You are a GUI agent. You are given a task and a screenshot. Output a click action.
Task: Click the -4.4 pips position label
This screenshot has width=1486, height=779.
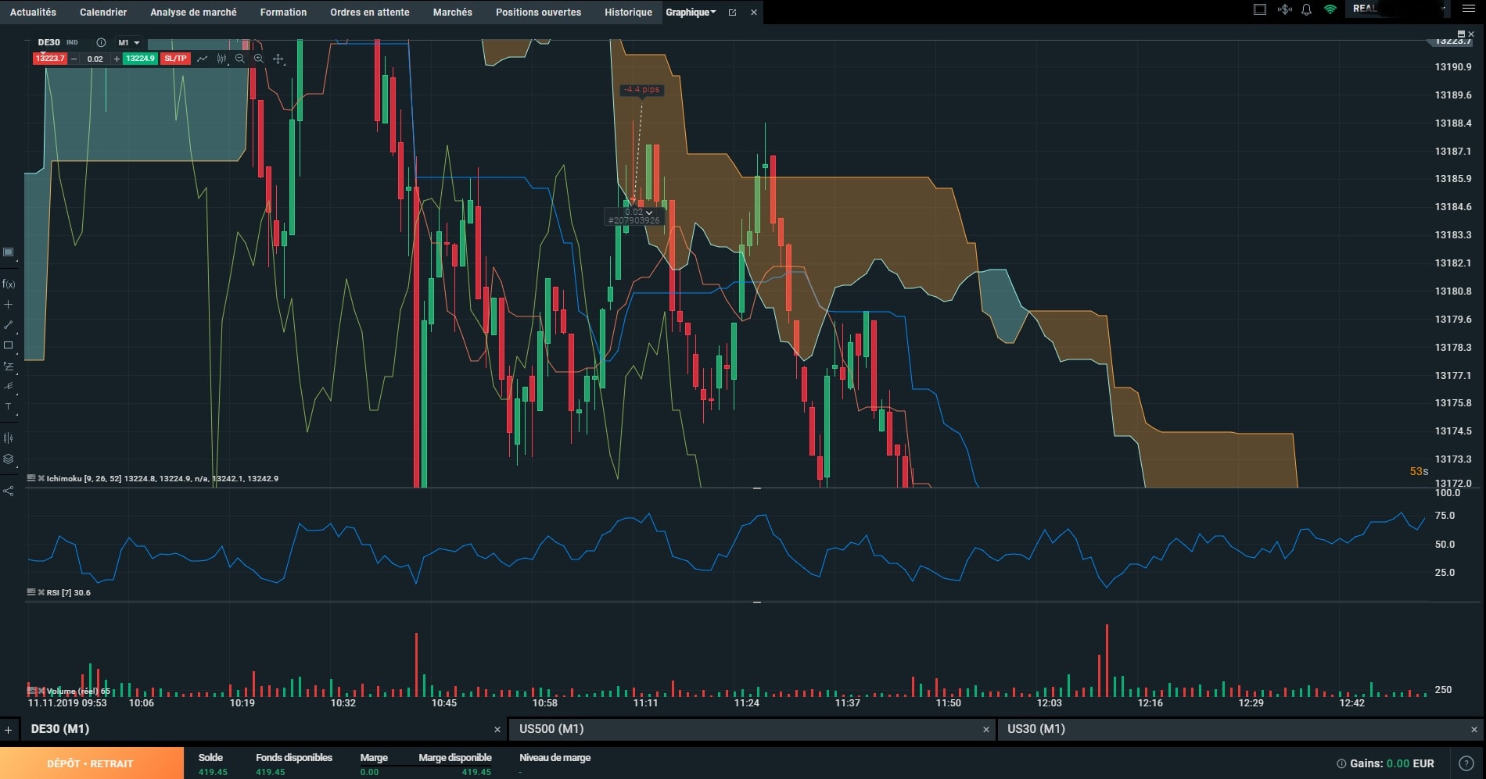[x=641, y=90]
